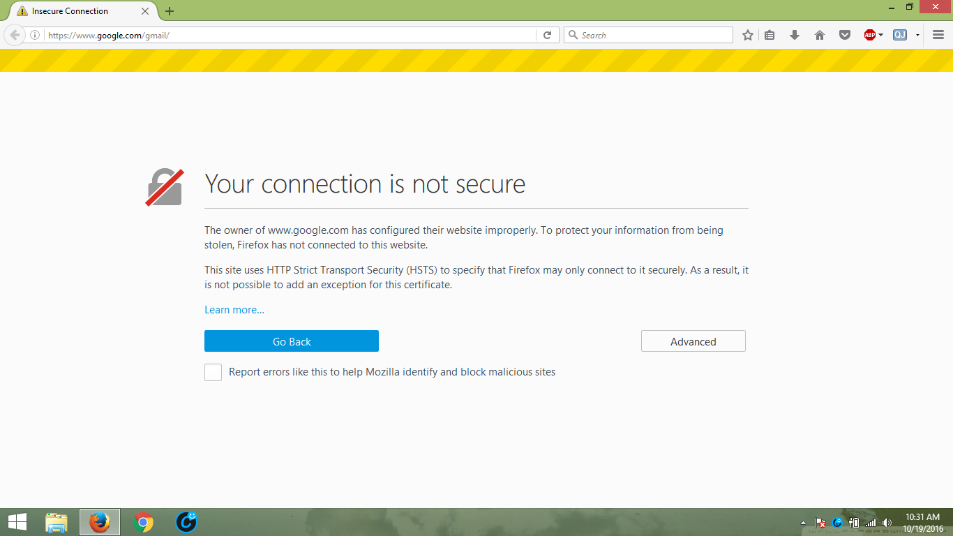Screen dimensions: 953x536
Task: Click the Adblock Plus ABP icon
Action: pyautogui.click(x=869, y=35)
